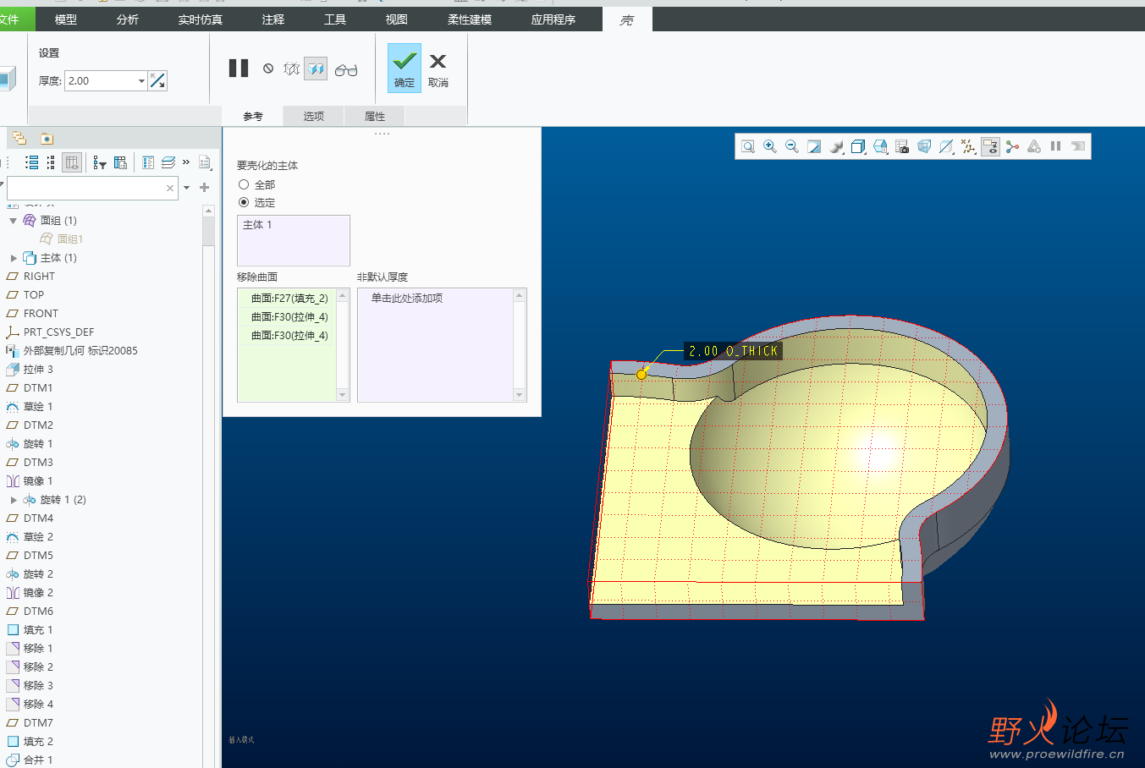This screenshot has width=1145, height=768.
Task: Clear the model tree search box
Action: click(x=170, y=188)
